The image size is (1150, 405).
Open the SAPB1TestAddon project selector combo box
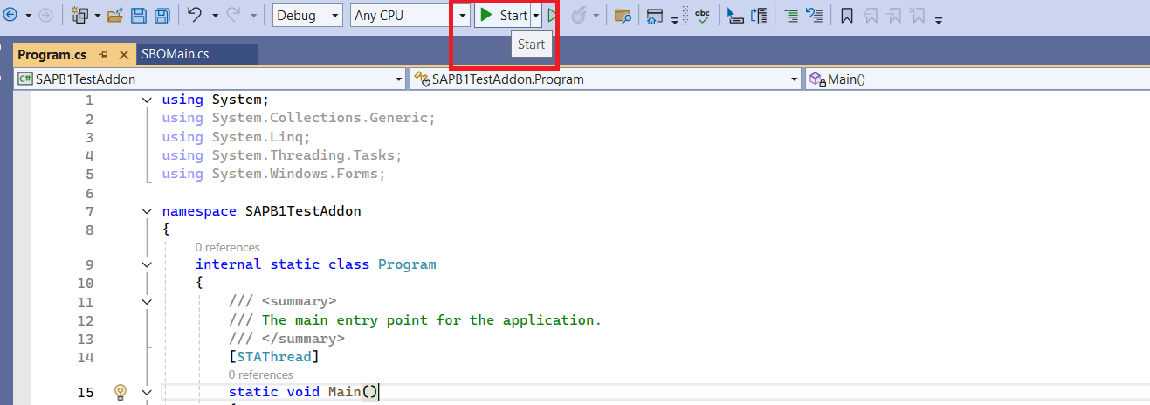point(210,79)
